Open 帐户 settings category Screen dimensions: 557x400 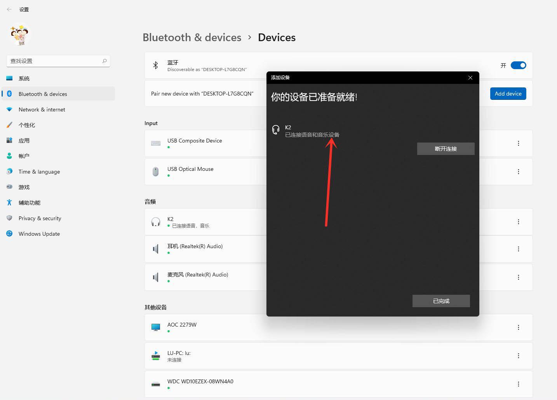(58, 156)
